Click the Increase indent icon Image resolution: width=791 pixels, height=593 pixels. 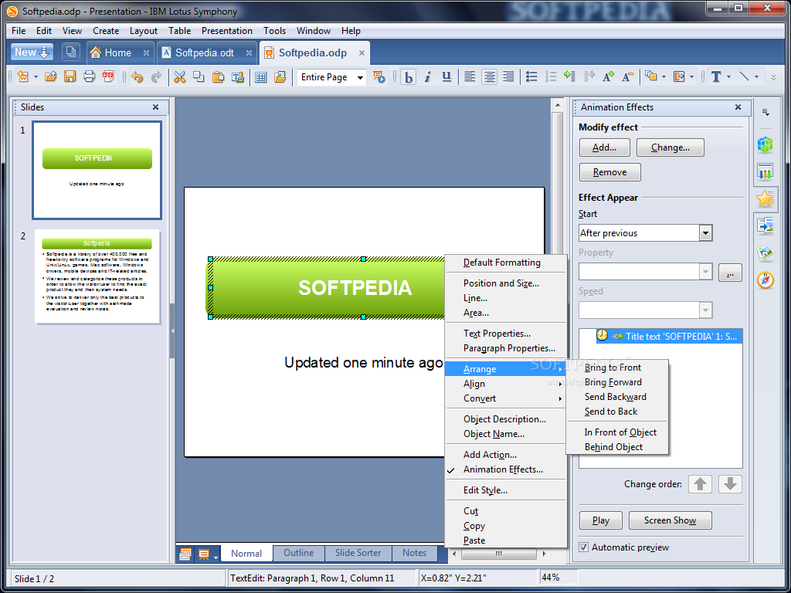569,76
